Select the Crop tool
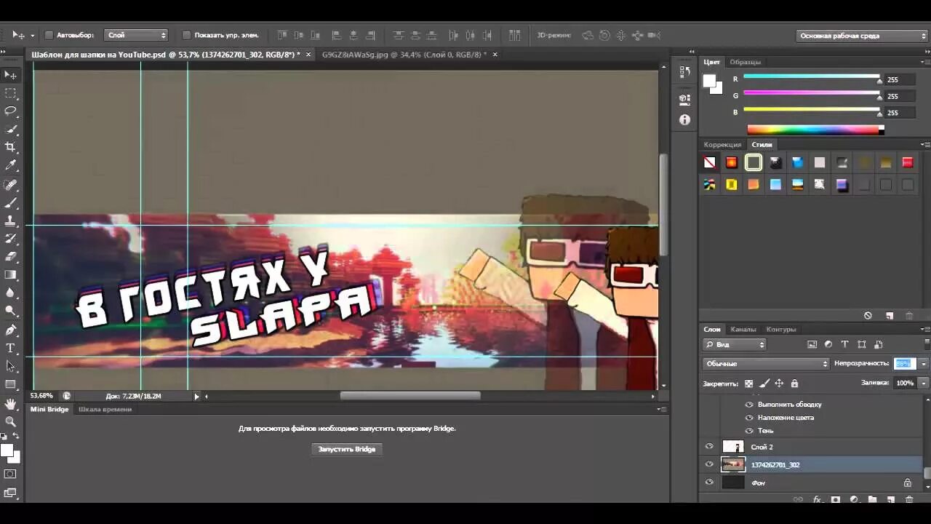 tap(10, 147)
